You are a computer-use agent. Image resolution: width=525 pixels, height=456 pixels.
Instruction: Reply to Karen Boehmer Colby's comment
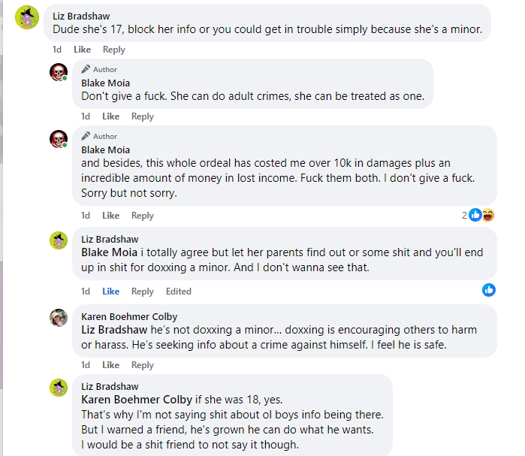coord(142,365)
